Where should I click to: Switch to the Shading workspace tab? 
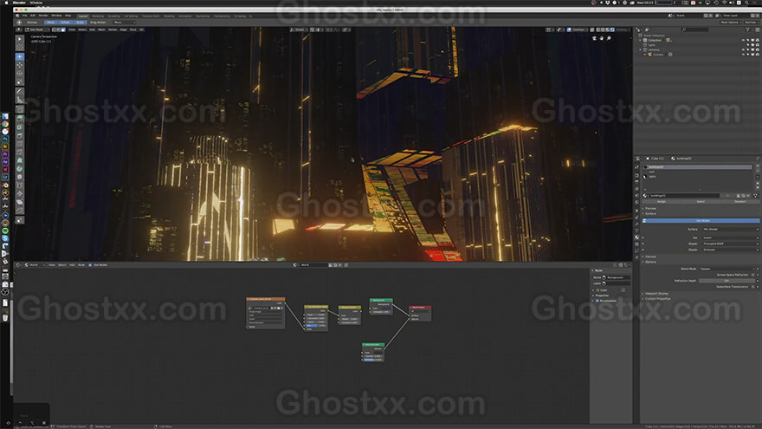[169, 16]
